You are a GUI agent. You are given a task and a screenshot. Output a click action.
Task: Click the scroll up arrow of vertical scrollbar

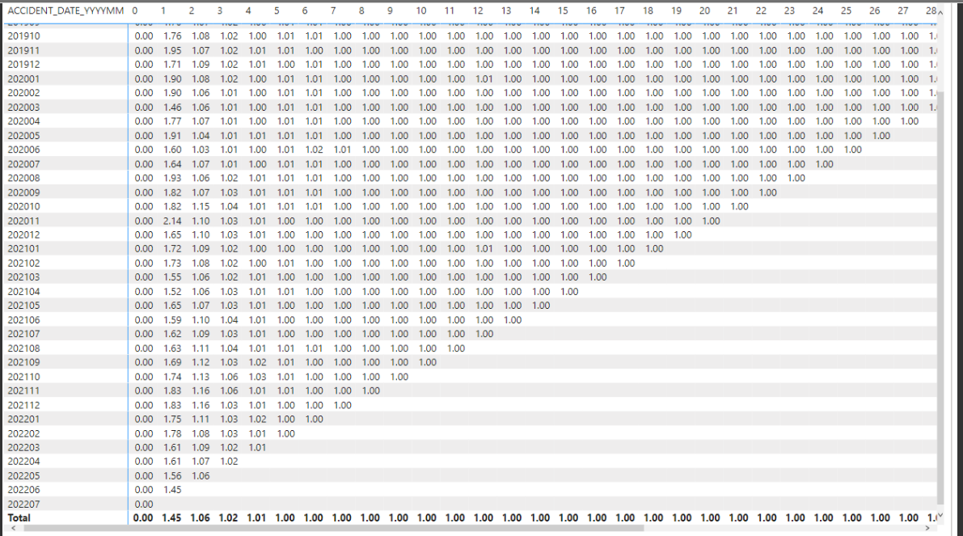tap(940, 11)
